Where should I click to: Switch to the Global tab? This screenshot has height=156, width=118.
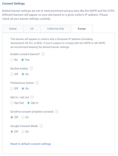pos(13,29)
